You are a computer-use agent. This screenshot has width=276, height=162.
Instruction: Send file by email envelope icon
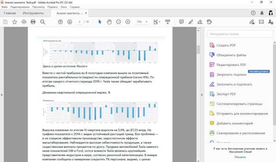pyautogui.click(x=261, y=22)
